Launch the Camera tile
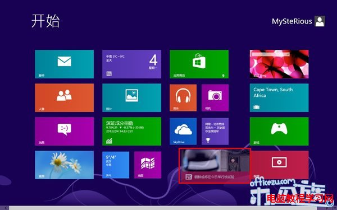Screen dimensions: 337x210 (215, 97)
